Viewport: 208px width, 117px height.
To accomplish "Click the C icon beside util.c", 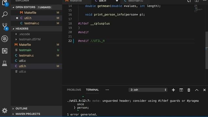I will click(16, 61).
